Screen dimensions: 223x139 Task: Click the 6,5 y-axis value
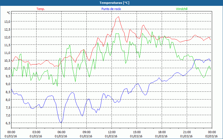tap(8, 123)
